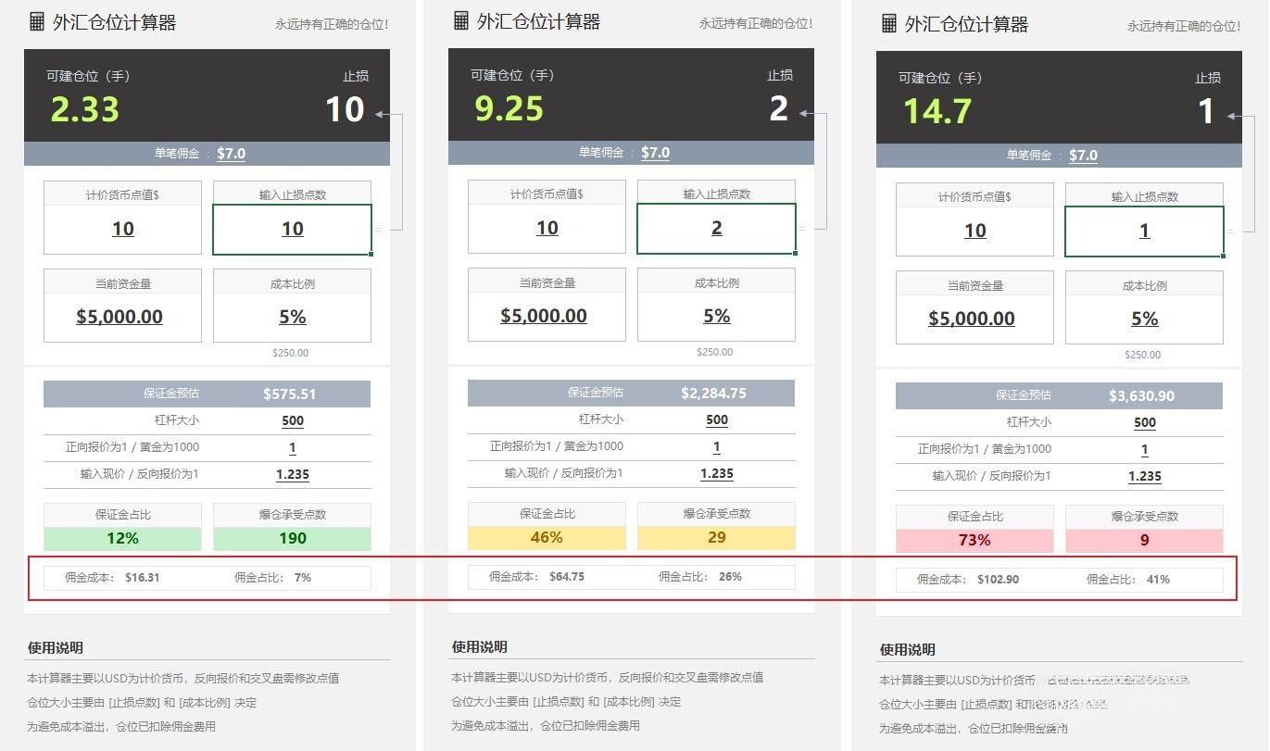Click the yellow 46% margin ratio cell
This screenshot has height=751, width=1270.
547,537
